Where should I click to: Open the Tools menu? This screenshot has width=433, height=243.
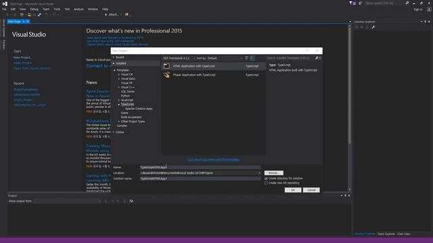pyautogui.click(x=57, y=9)
